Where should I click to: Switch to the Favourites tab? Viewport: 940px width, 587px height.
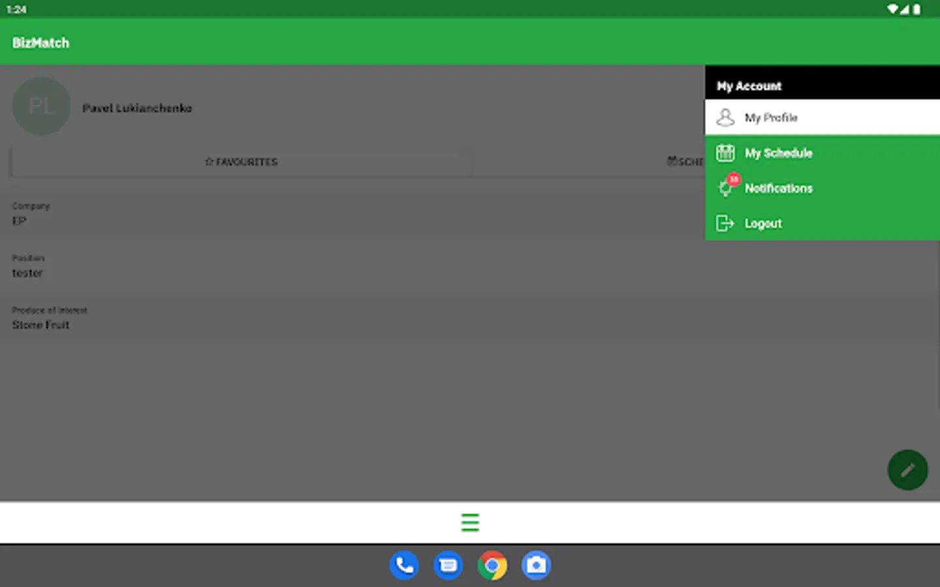[241, 162]
